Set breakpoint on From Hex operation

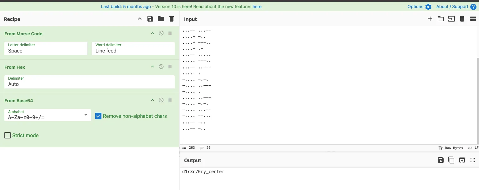[170, 67]
